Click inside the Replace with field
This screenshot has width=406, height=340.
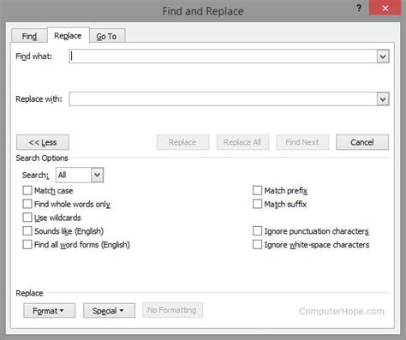223,99
